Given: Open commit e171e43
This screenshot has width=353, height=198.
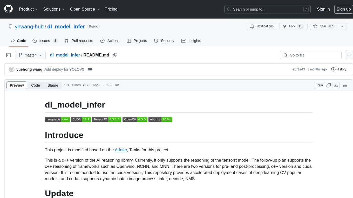Looking at the screenshot, I should coord(298,69).
